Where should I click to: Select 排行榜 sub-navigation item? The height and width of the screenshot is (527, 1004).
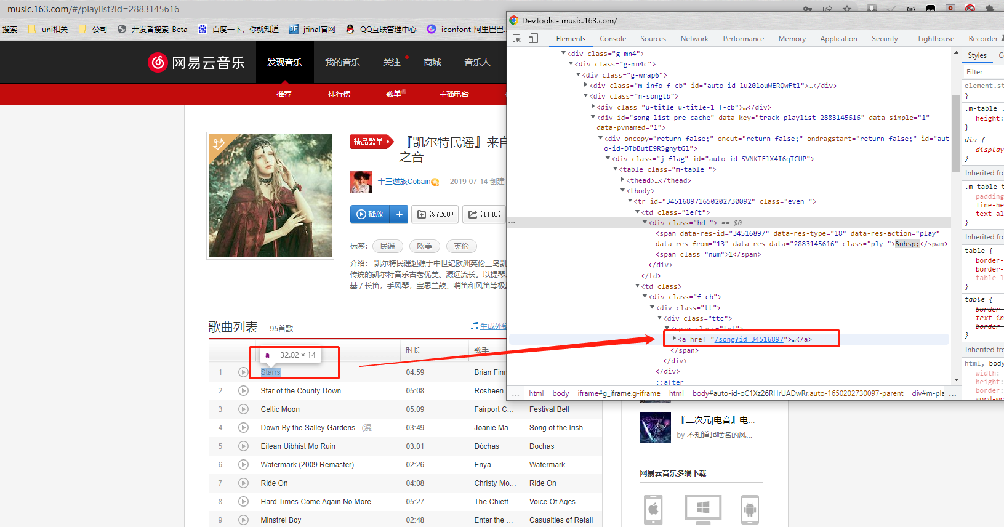(x=339, y=94)
